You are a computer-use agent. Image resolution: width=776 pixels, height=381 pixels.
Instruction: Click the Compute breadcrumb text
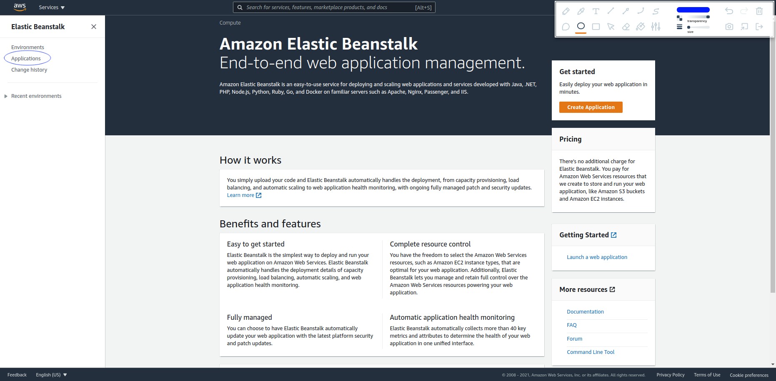(230, 22)
